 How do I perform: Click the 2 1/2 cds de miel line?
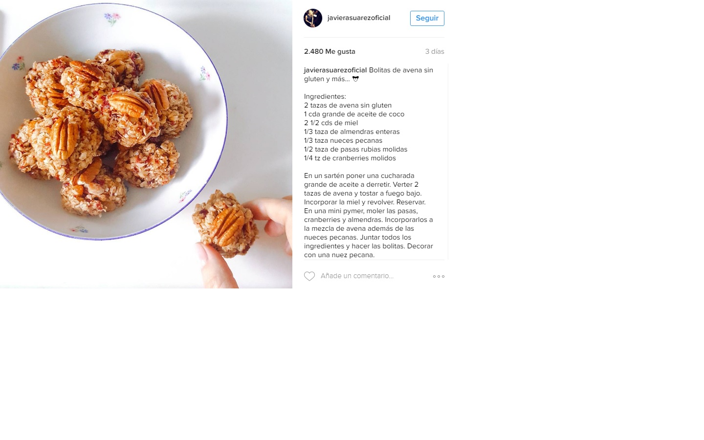pyautogui.click(x=331, y=123)
